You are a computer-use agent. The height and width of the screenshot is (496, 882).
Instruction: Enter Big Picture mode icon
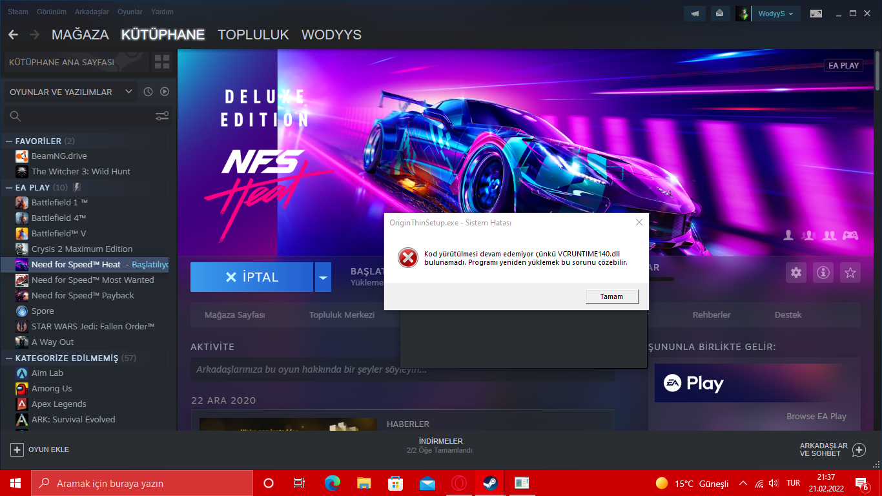pyautogui.click(x=816, y=13)
